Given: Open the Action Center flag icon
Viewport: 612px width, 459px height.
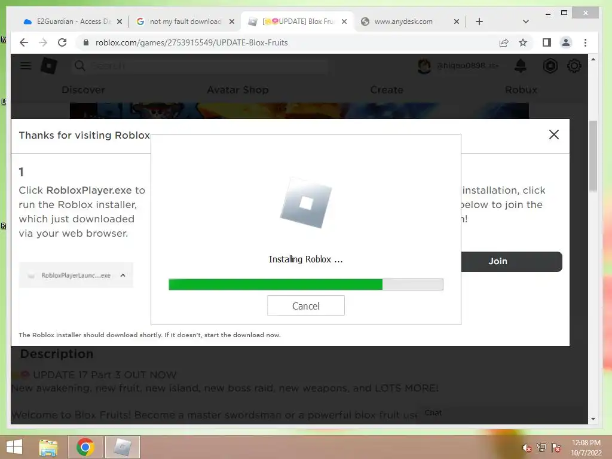Looking at the screenshot, I should pos(556,448).
